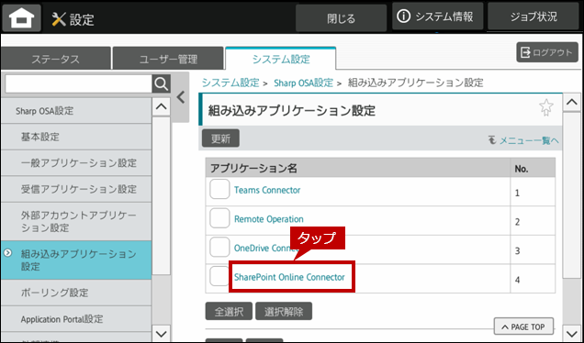584x343 pixels.
Task: Select the システム設定 tab
Action: tap(281, 59)
